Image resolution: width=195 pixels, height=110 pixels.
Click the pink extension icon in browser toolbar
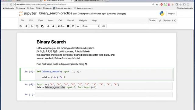click(x=169, y=5)
